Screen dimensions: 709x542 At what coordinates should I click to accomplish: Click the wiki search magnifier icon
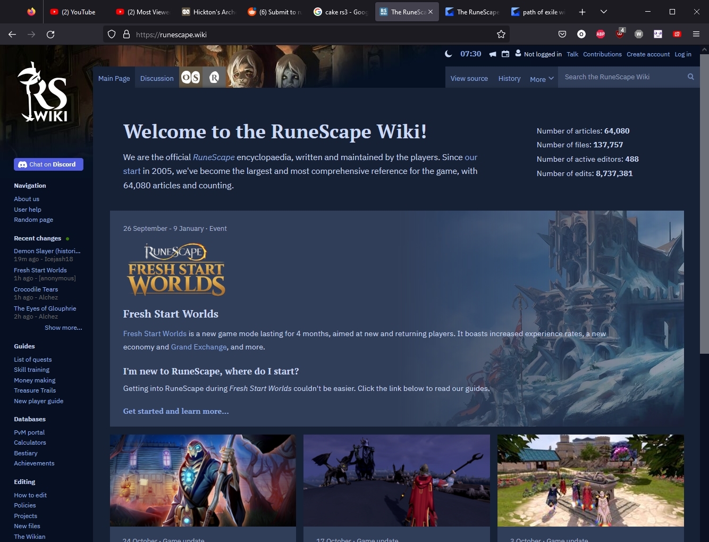point(691,77)
